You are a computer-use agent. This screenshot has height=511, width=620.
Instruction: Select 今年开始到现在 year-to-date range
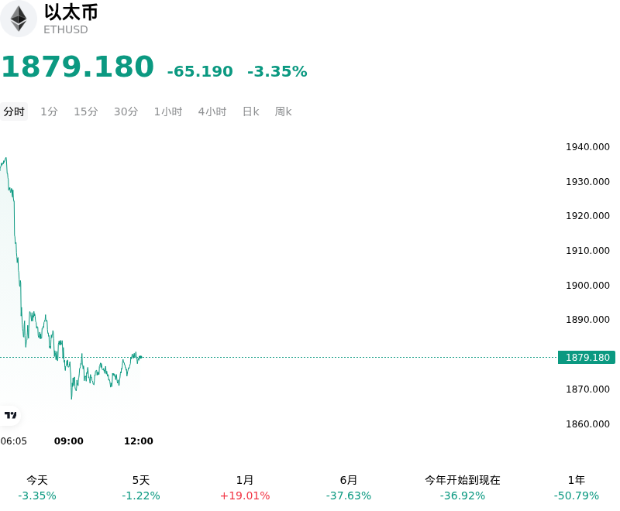point(462,488)
